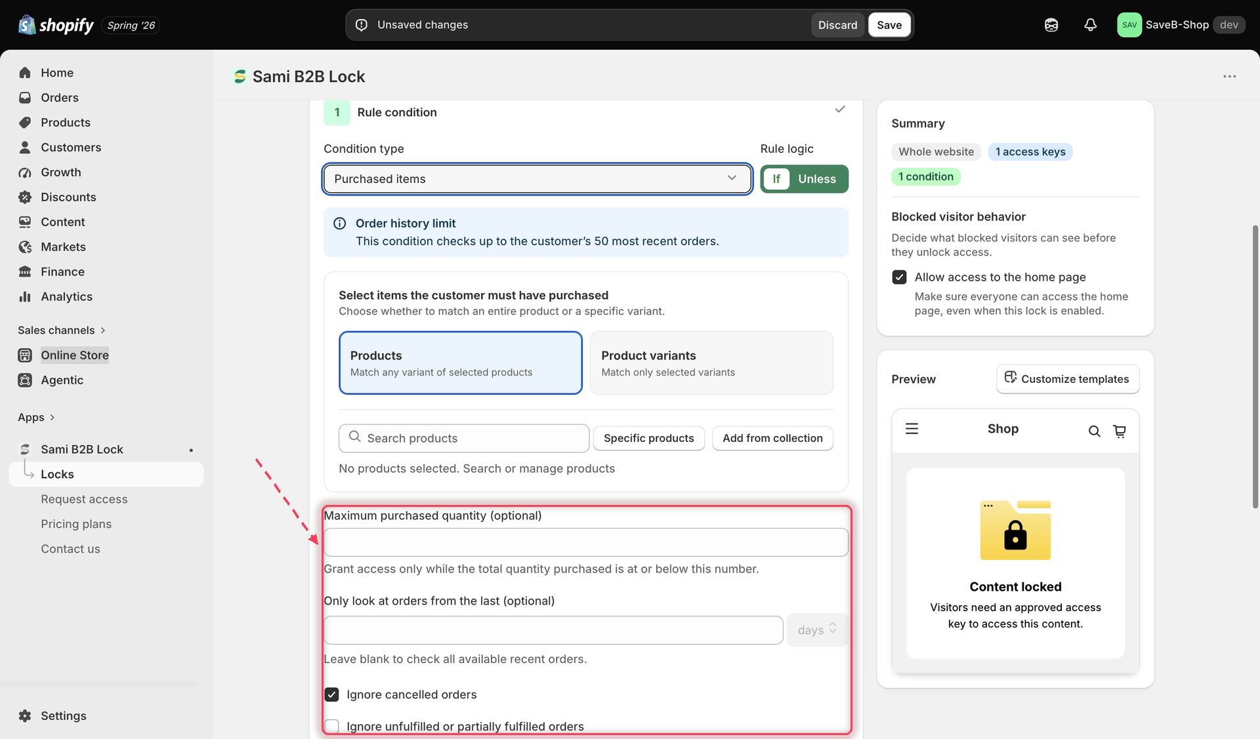Open the three-dot more actions menu
Image resolution: width=1260 pixels, height=739 pixels.
click(1229, 77)
